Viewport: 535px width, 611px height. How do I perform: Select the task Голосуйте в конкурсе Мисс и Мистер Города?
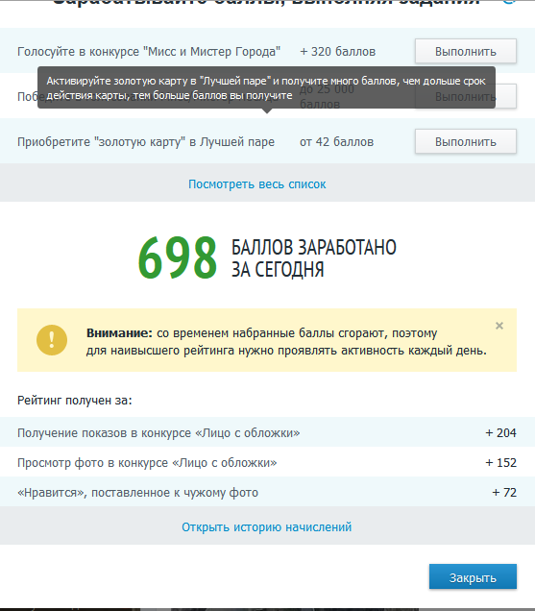point(149,52)
